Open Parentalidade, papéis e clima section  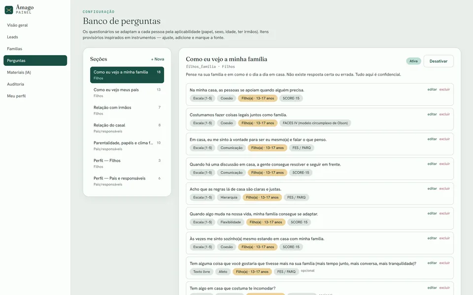point(127,146)
